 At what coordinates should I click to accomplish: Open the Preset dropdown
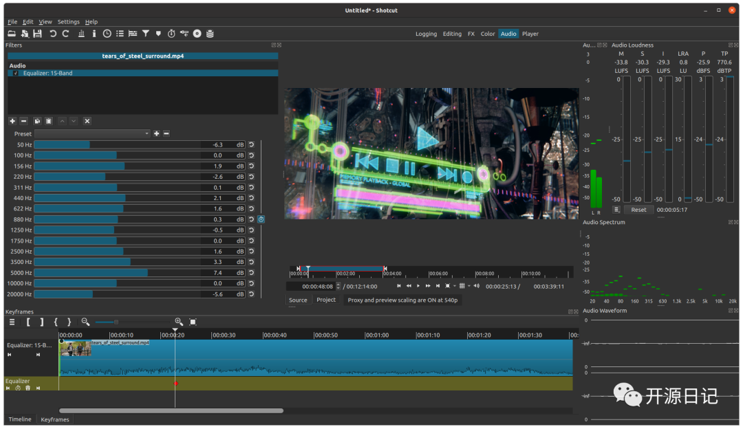click(x=92, y=133)
